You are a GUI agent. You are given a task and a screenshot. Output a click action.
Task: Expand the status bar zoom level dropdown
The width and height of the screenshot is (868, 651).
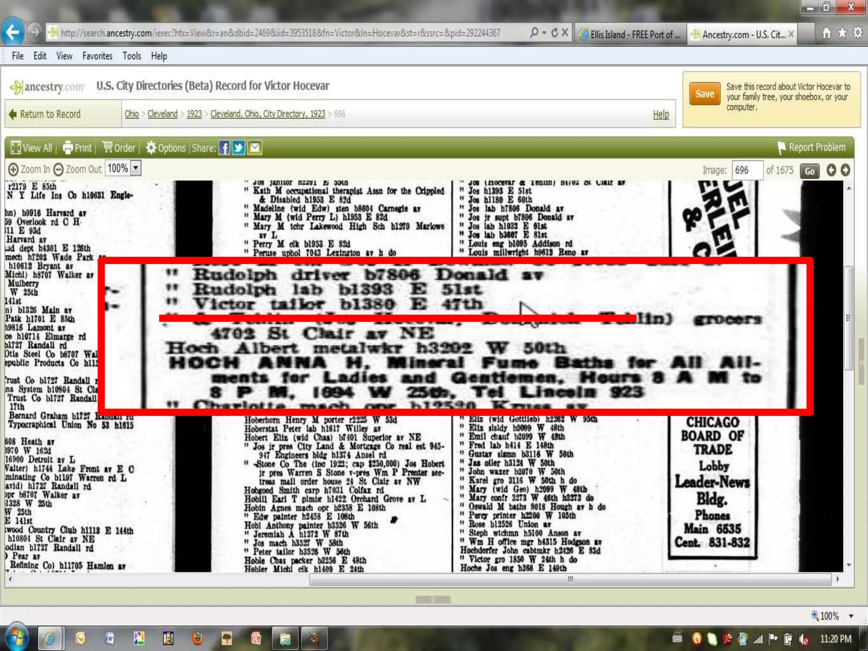click(851, 616)
